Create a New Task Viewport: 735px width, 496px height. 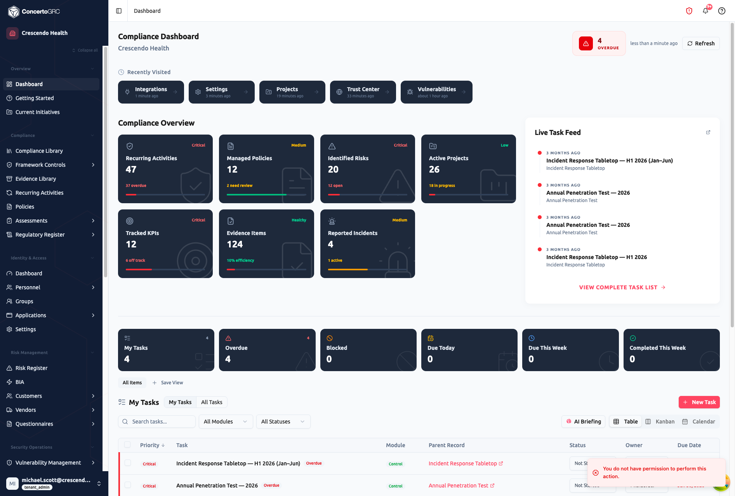coord(699,402)
